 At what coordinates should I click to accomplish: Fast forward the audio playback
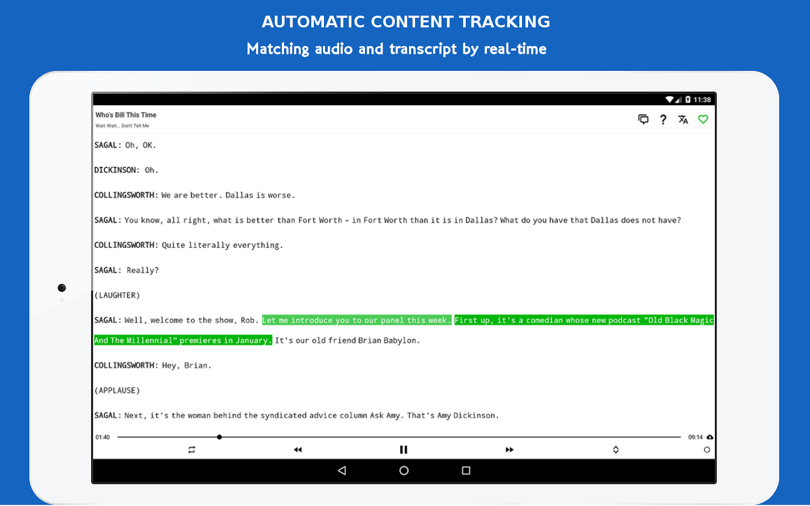(510, 450)
